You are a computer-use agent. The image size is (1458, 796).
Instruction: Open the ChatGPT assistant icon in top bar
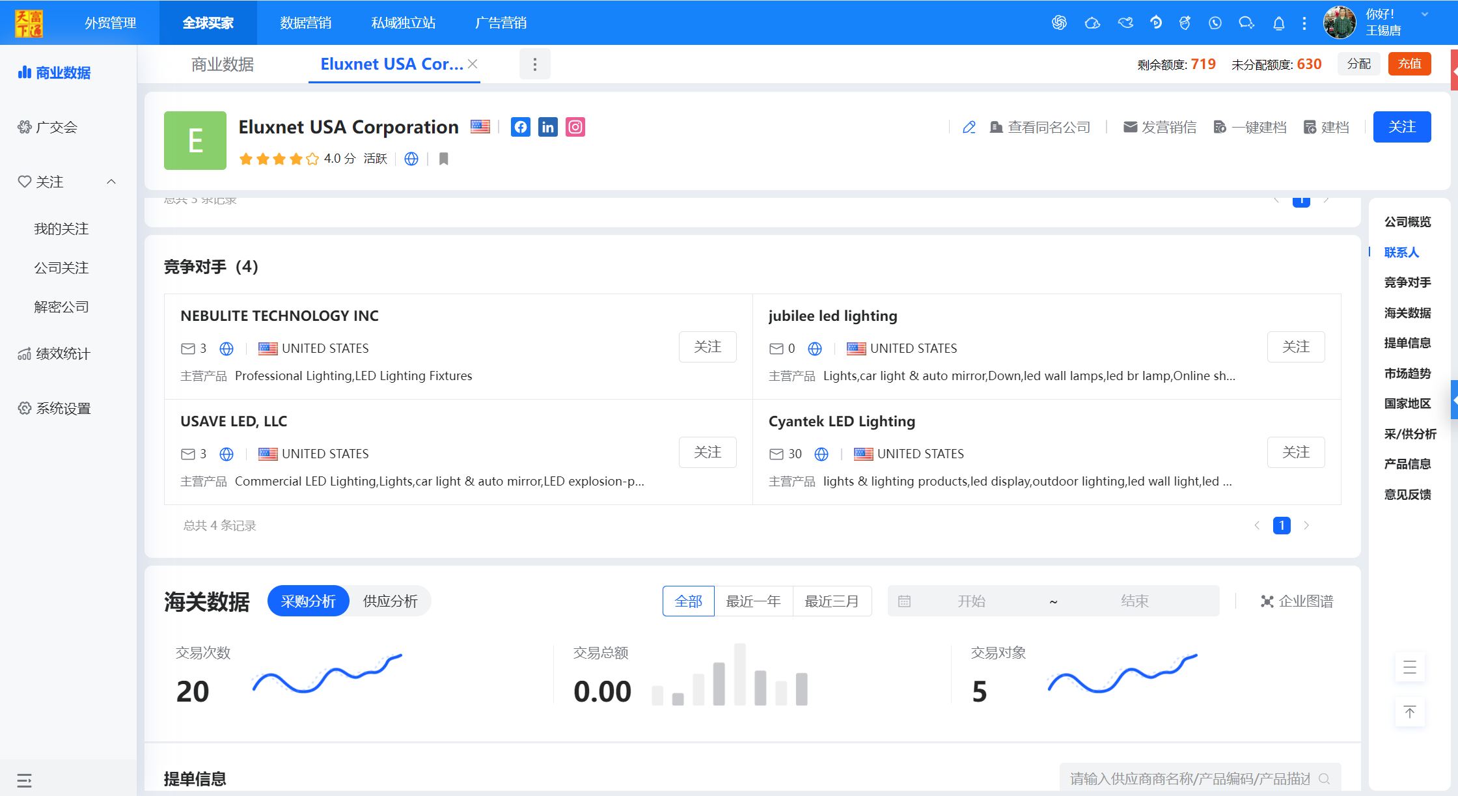[1059, 23]
